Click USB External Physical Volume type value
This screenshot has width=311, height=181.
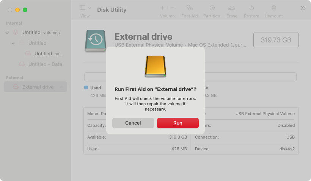click(265, 114)
